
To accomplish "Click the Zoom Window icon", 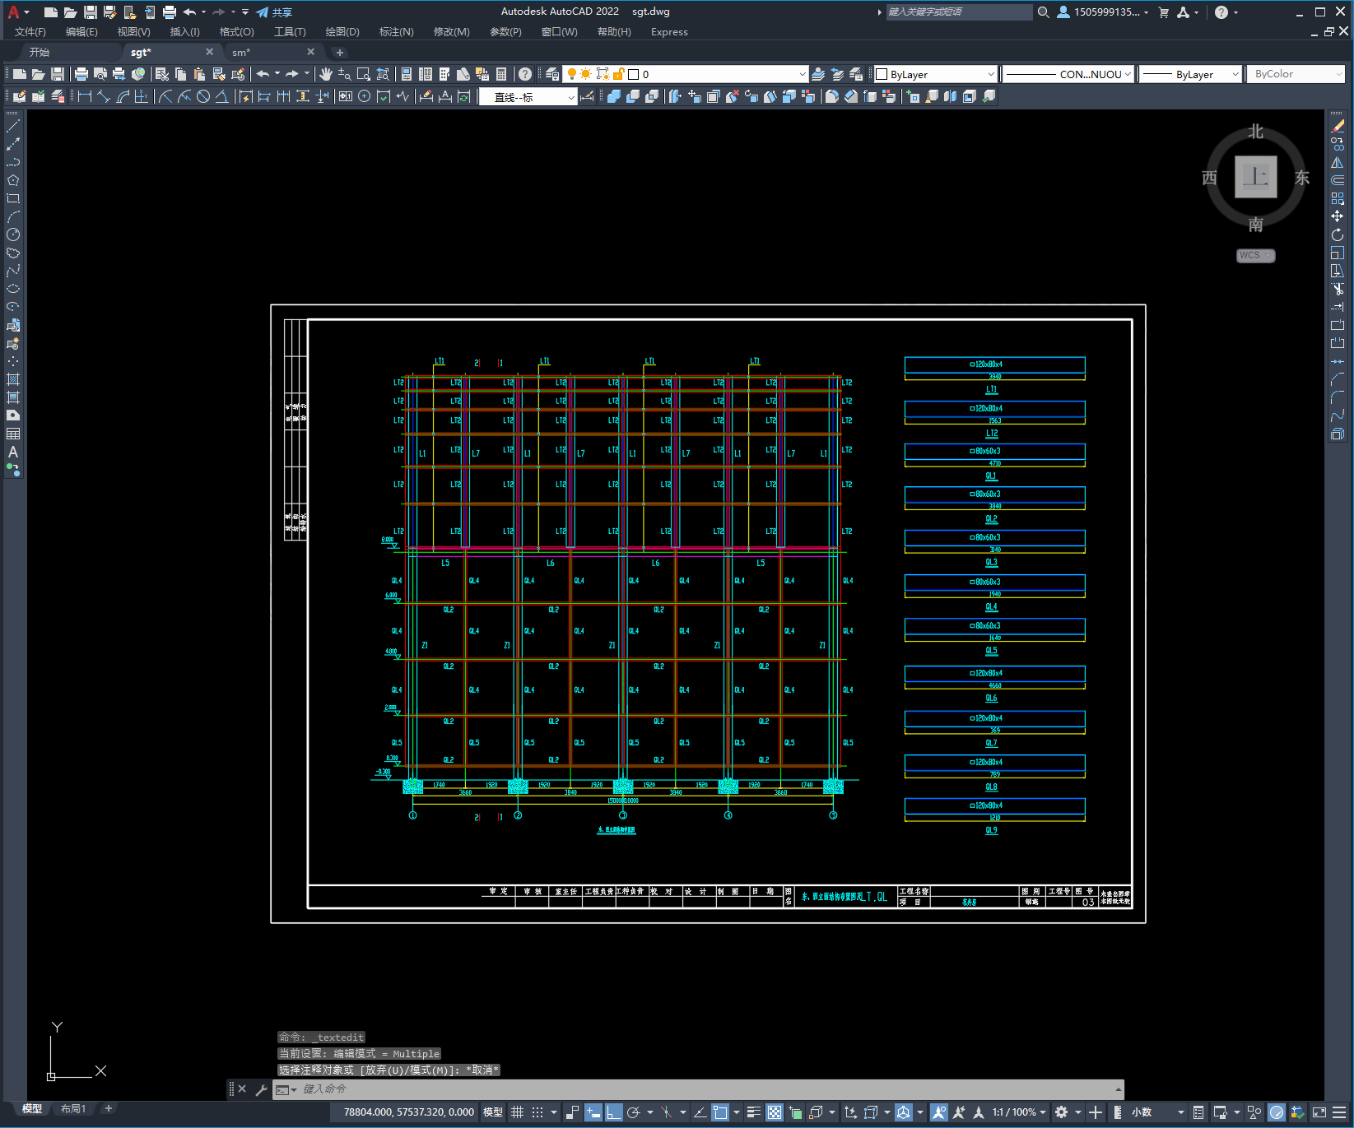I will [x=364, y=74].
